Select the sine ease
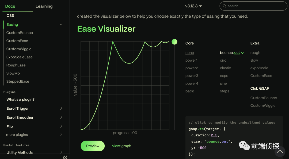The height and width of the screenshot is (159, 289). (x=223, y=84)
